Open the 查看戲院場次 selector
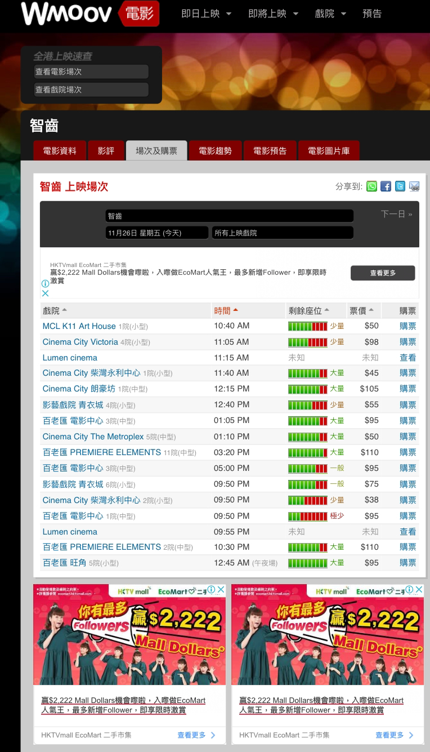 click(91, 90)
